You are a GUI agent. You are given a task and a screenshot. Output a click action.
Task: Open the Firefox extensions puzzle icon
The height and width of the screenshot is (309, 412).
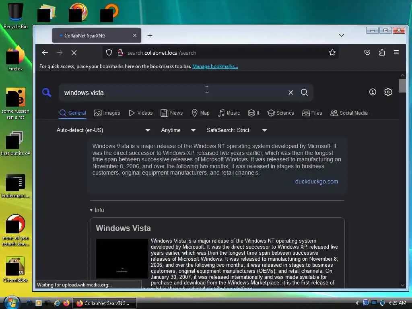coord(382,53)
